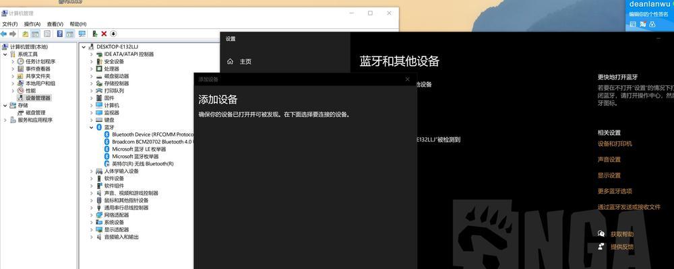The width and height of the screenshot is (674, 269).
Task: Click the 鼠标和其他指针设备 mouse icon
Action: pyautogui.click(x=99, y=200)
